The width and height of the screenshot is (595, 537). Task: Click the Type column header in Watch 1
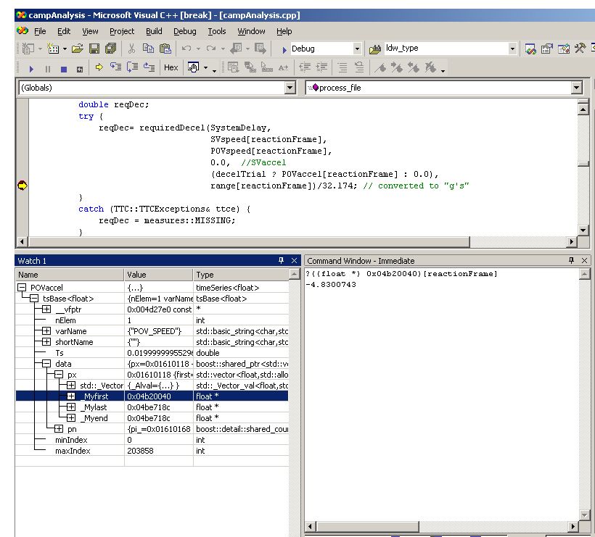[x=241, y=275]
